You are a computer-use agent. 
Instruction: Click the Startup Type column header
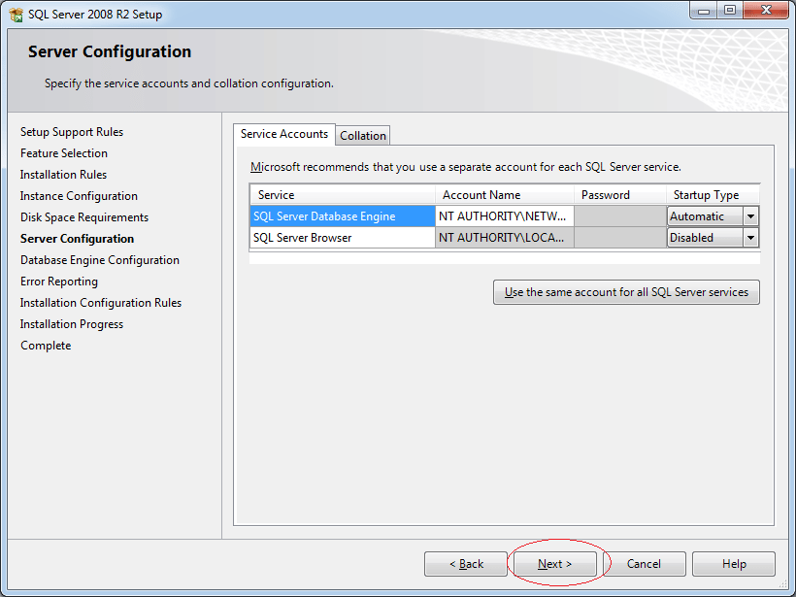(x=713, y=195)
